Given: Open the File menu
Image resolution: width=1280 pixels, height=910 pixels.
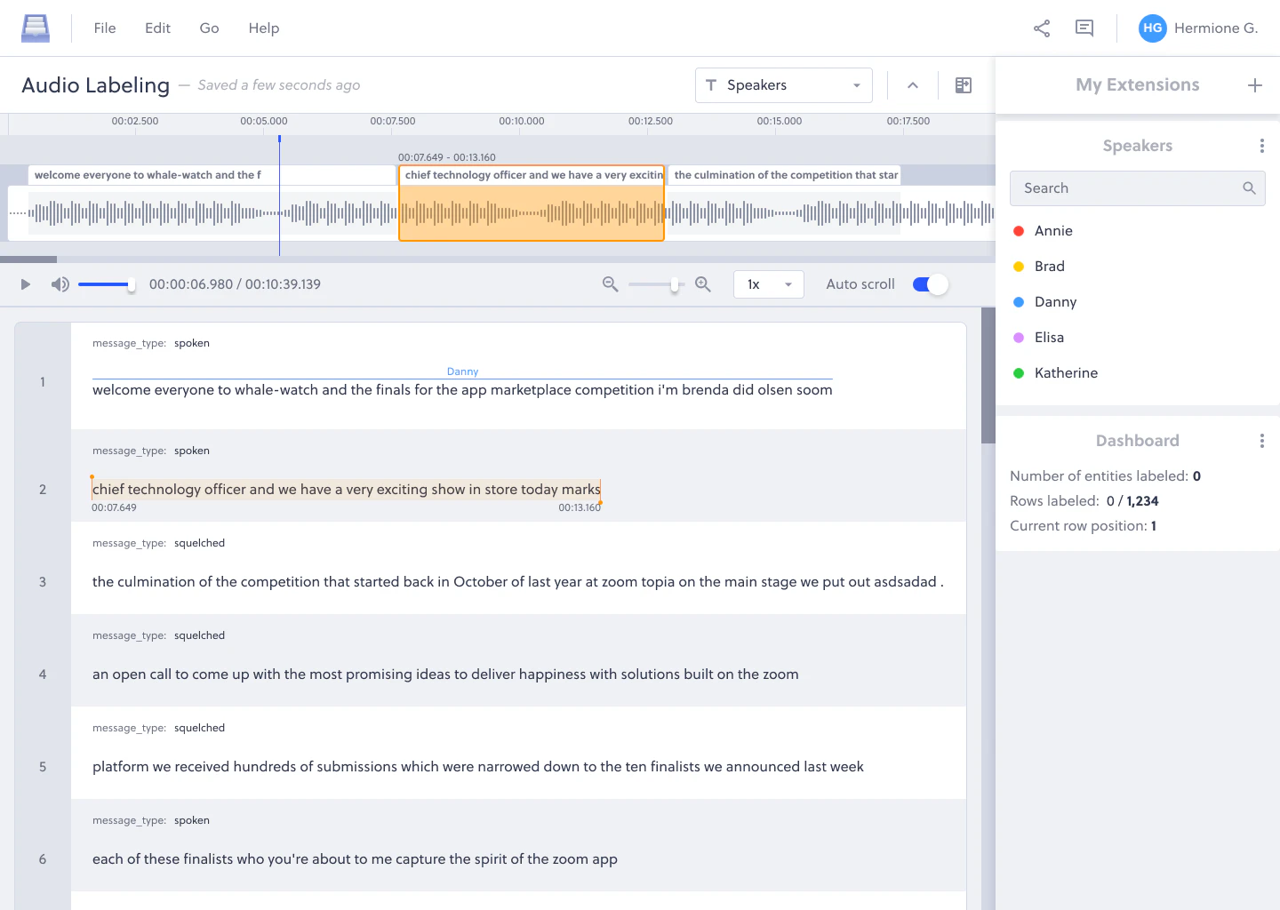Looking at the screenshot, I should click(105, 28).
